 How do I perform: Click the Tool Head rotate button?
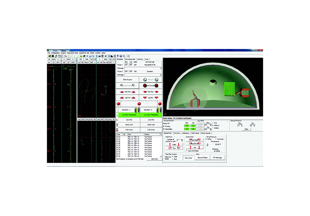point(195,140)
